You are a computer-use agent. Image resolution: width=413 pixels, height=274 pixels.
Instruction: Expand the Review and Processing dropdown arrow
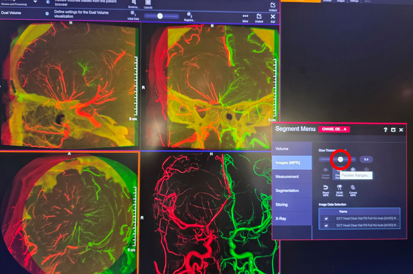(x=35, y=2)
